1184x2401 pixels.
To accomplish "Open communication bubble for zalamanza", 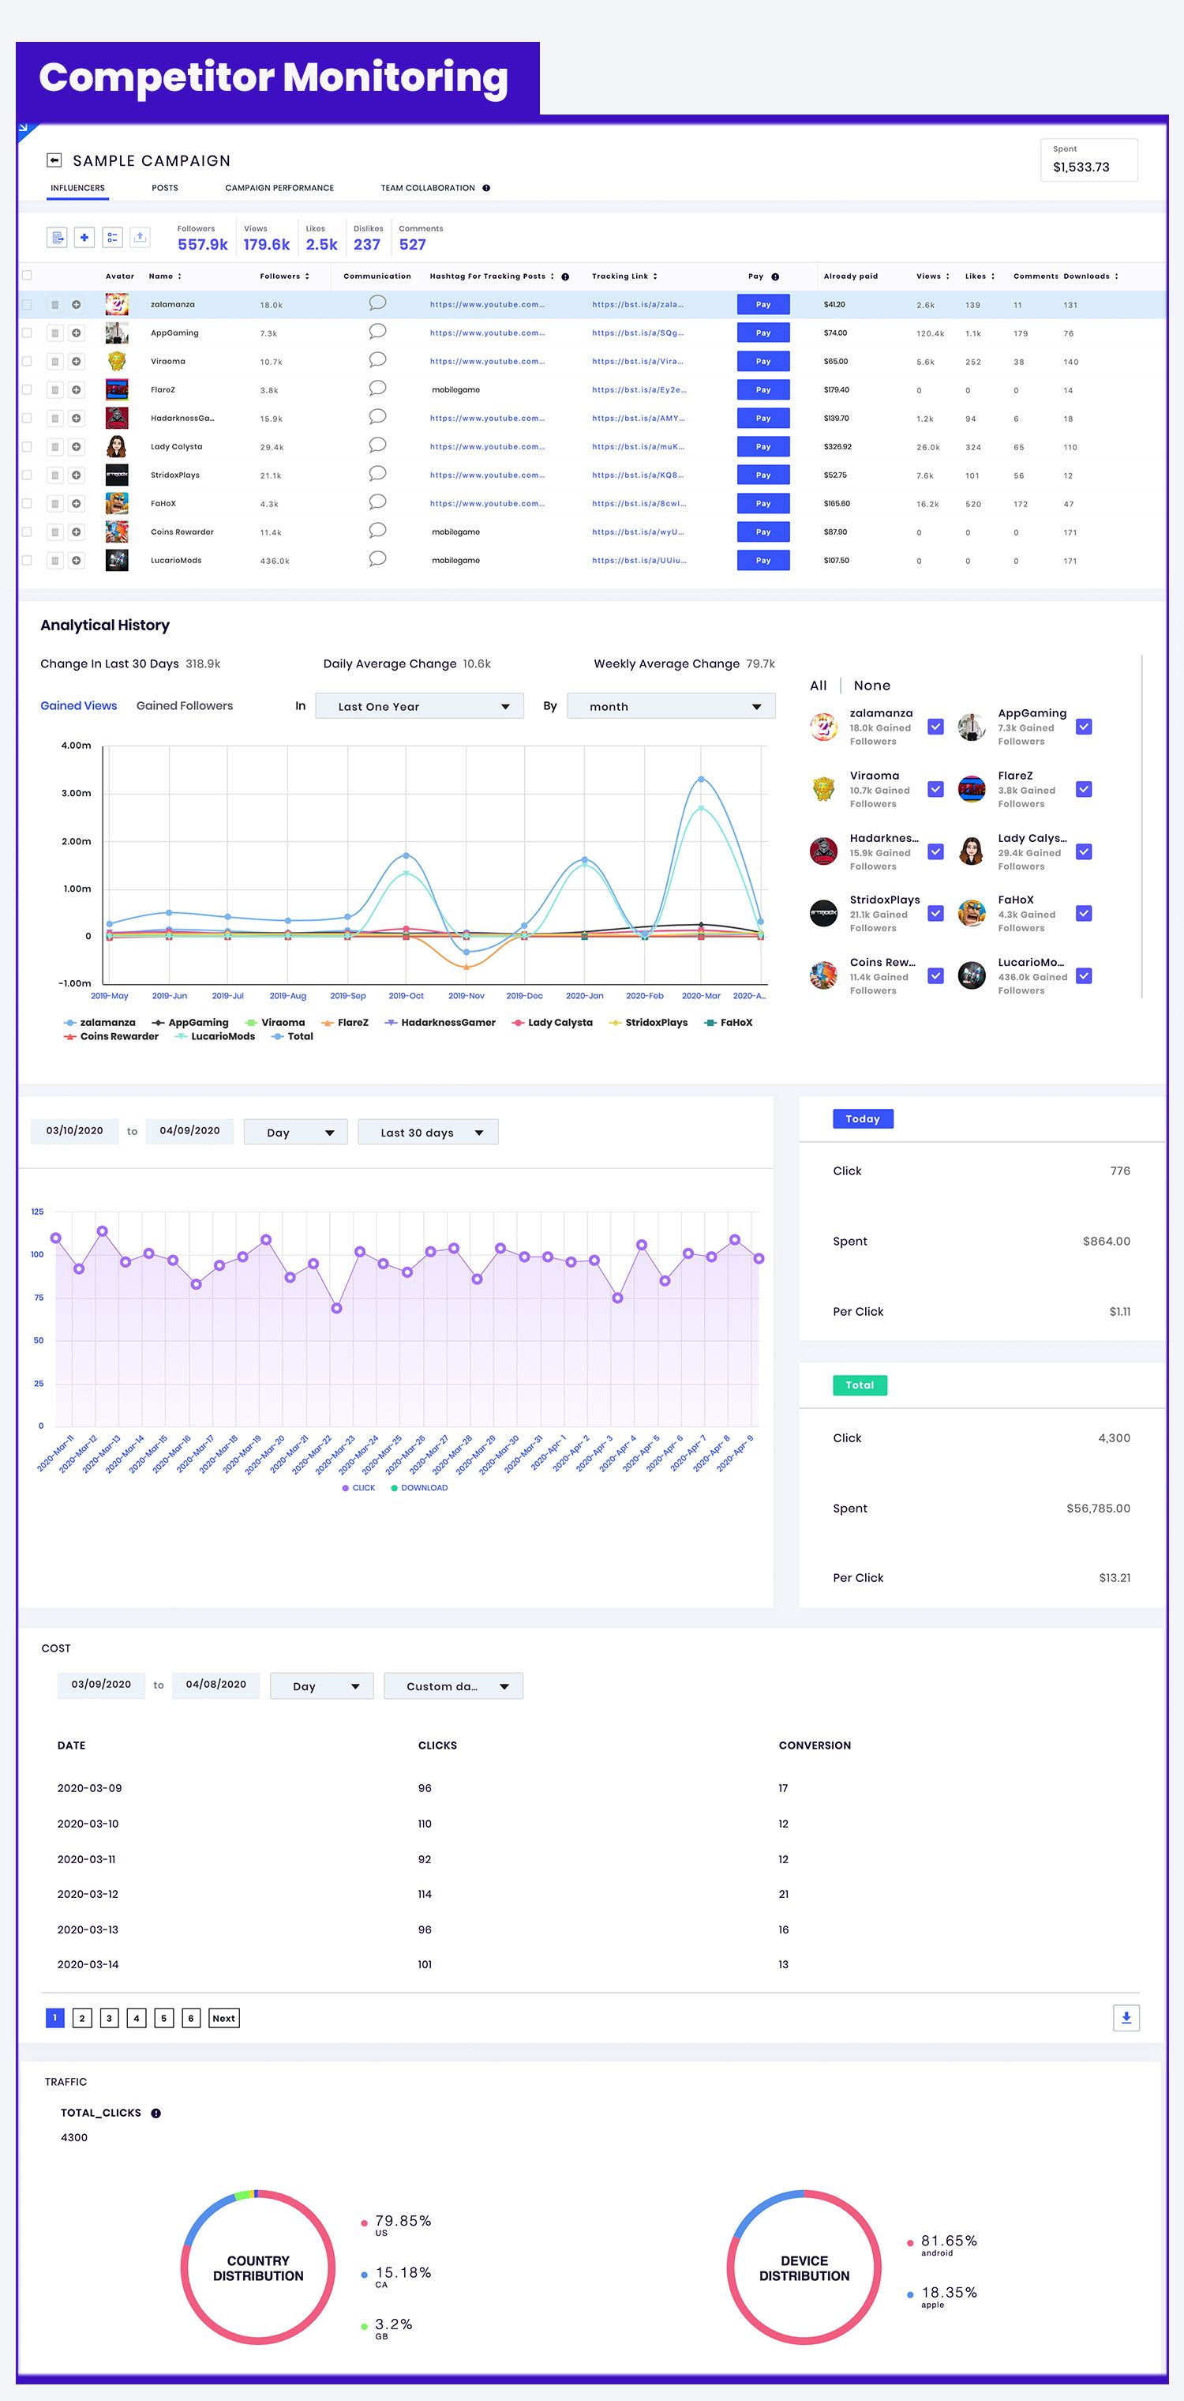I will click(x=377, y=303).
